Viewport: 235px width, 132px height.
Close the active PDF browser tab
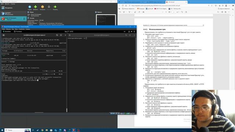tap(186, 2)
